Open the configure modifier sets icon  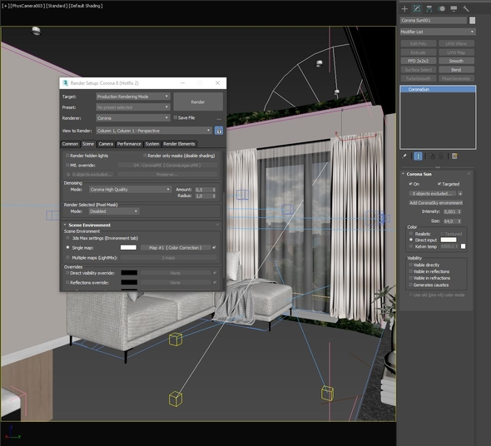tap(454, 156)
